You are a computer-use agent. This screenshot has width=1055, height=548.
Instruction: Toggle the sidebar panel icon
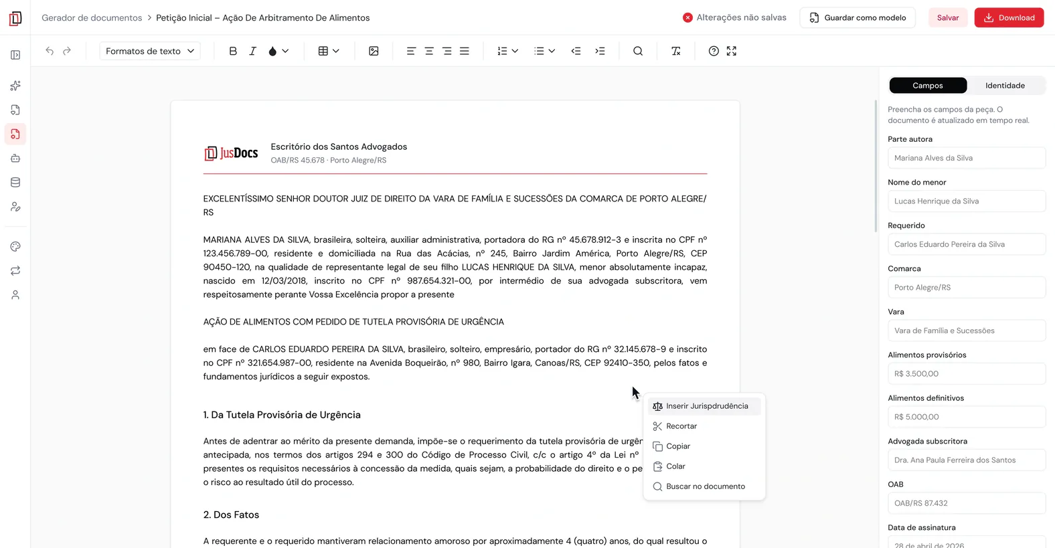pos(15,55)
